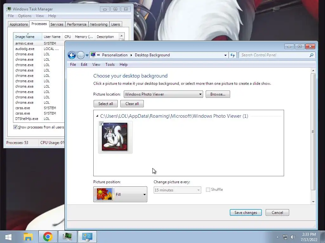Switch to Services tab in Task Manager
The width and height of the screenshot is (325, 243).
pyautogui.click(x=57, y=24)
